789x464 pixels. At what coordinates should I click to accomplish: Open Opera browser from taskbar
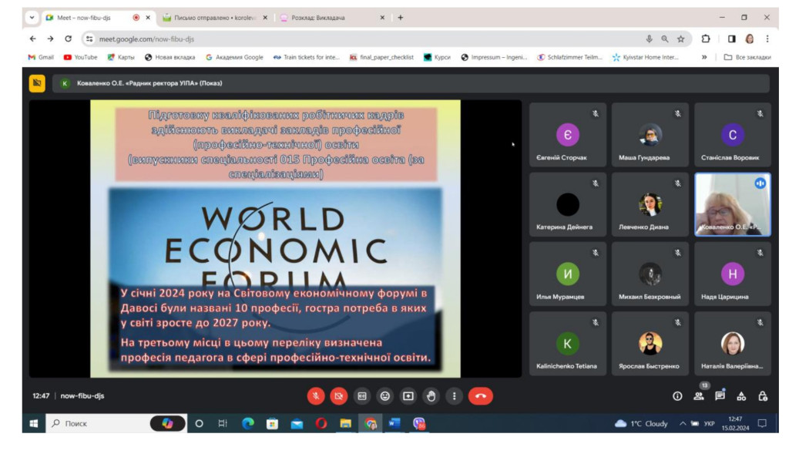coord(321,424)
